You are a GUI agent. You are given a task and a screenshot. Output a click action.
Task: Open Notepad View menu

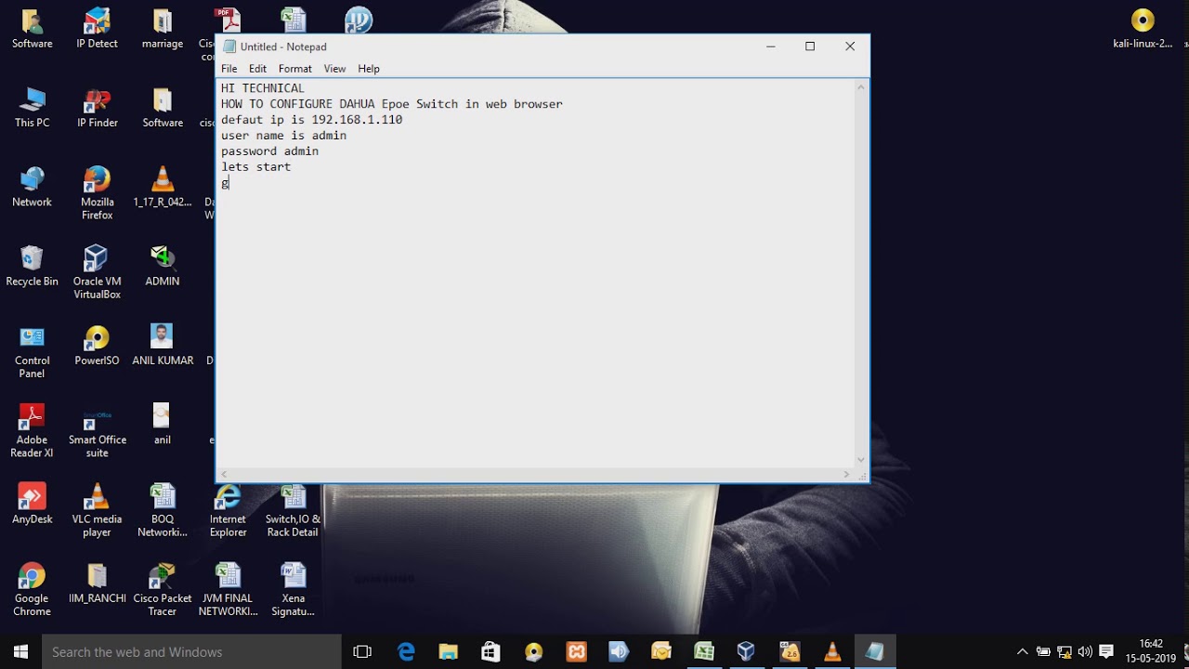coord(334,69)
